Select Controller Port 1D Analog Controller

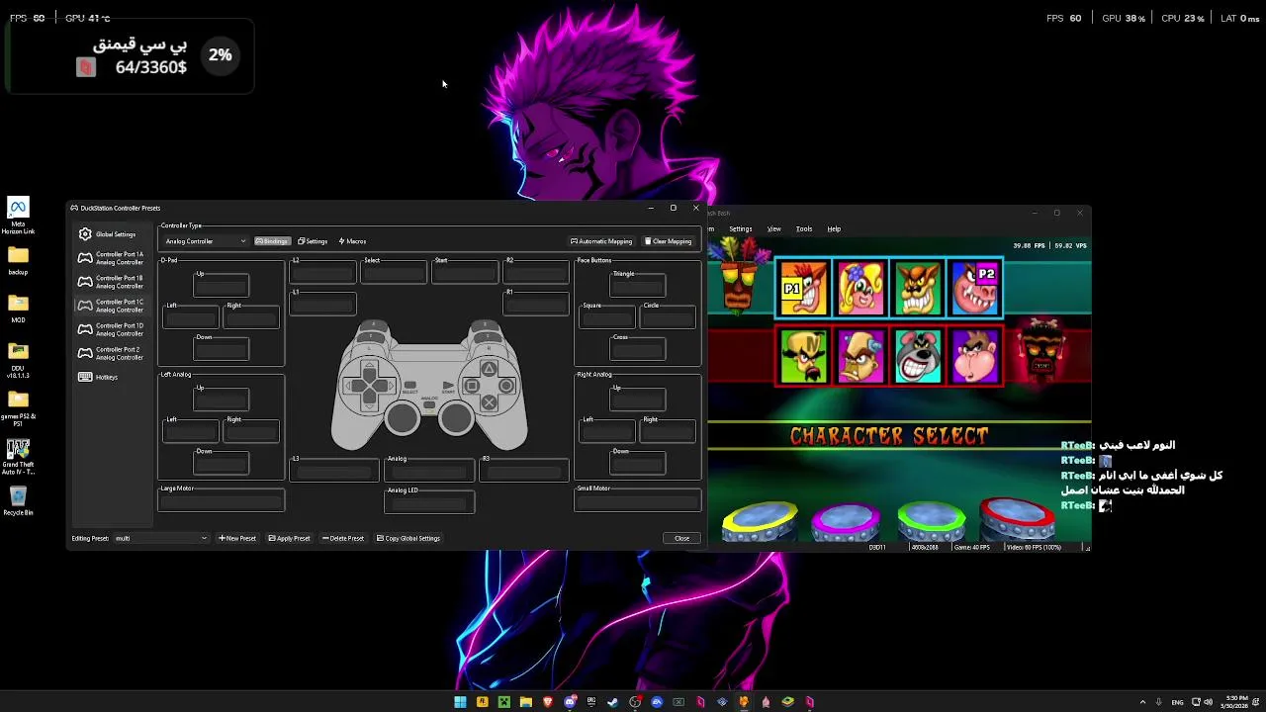tap(111, 329)
